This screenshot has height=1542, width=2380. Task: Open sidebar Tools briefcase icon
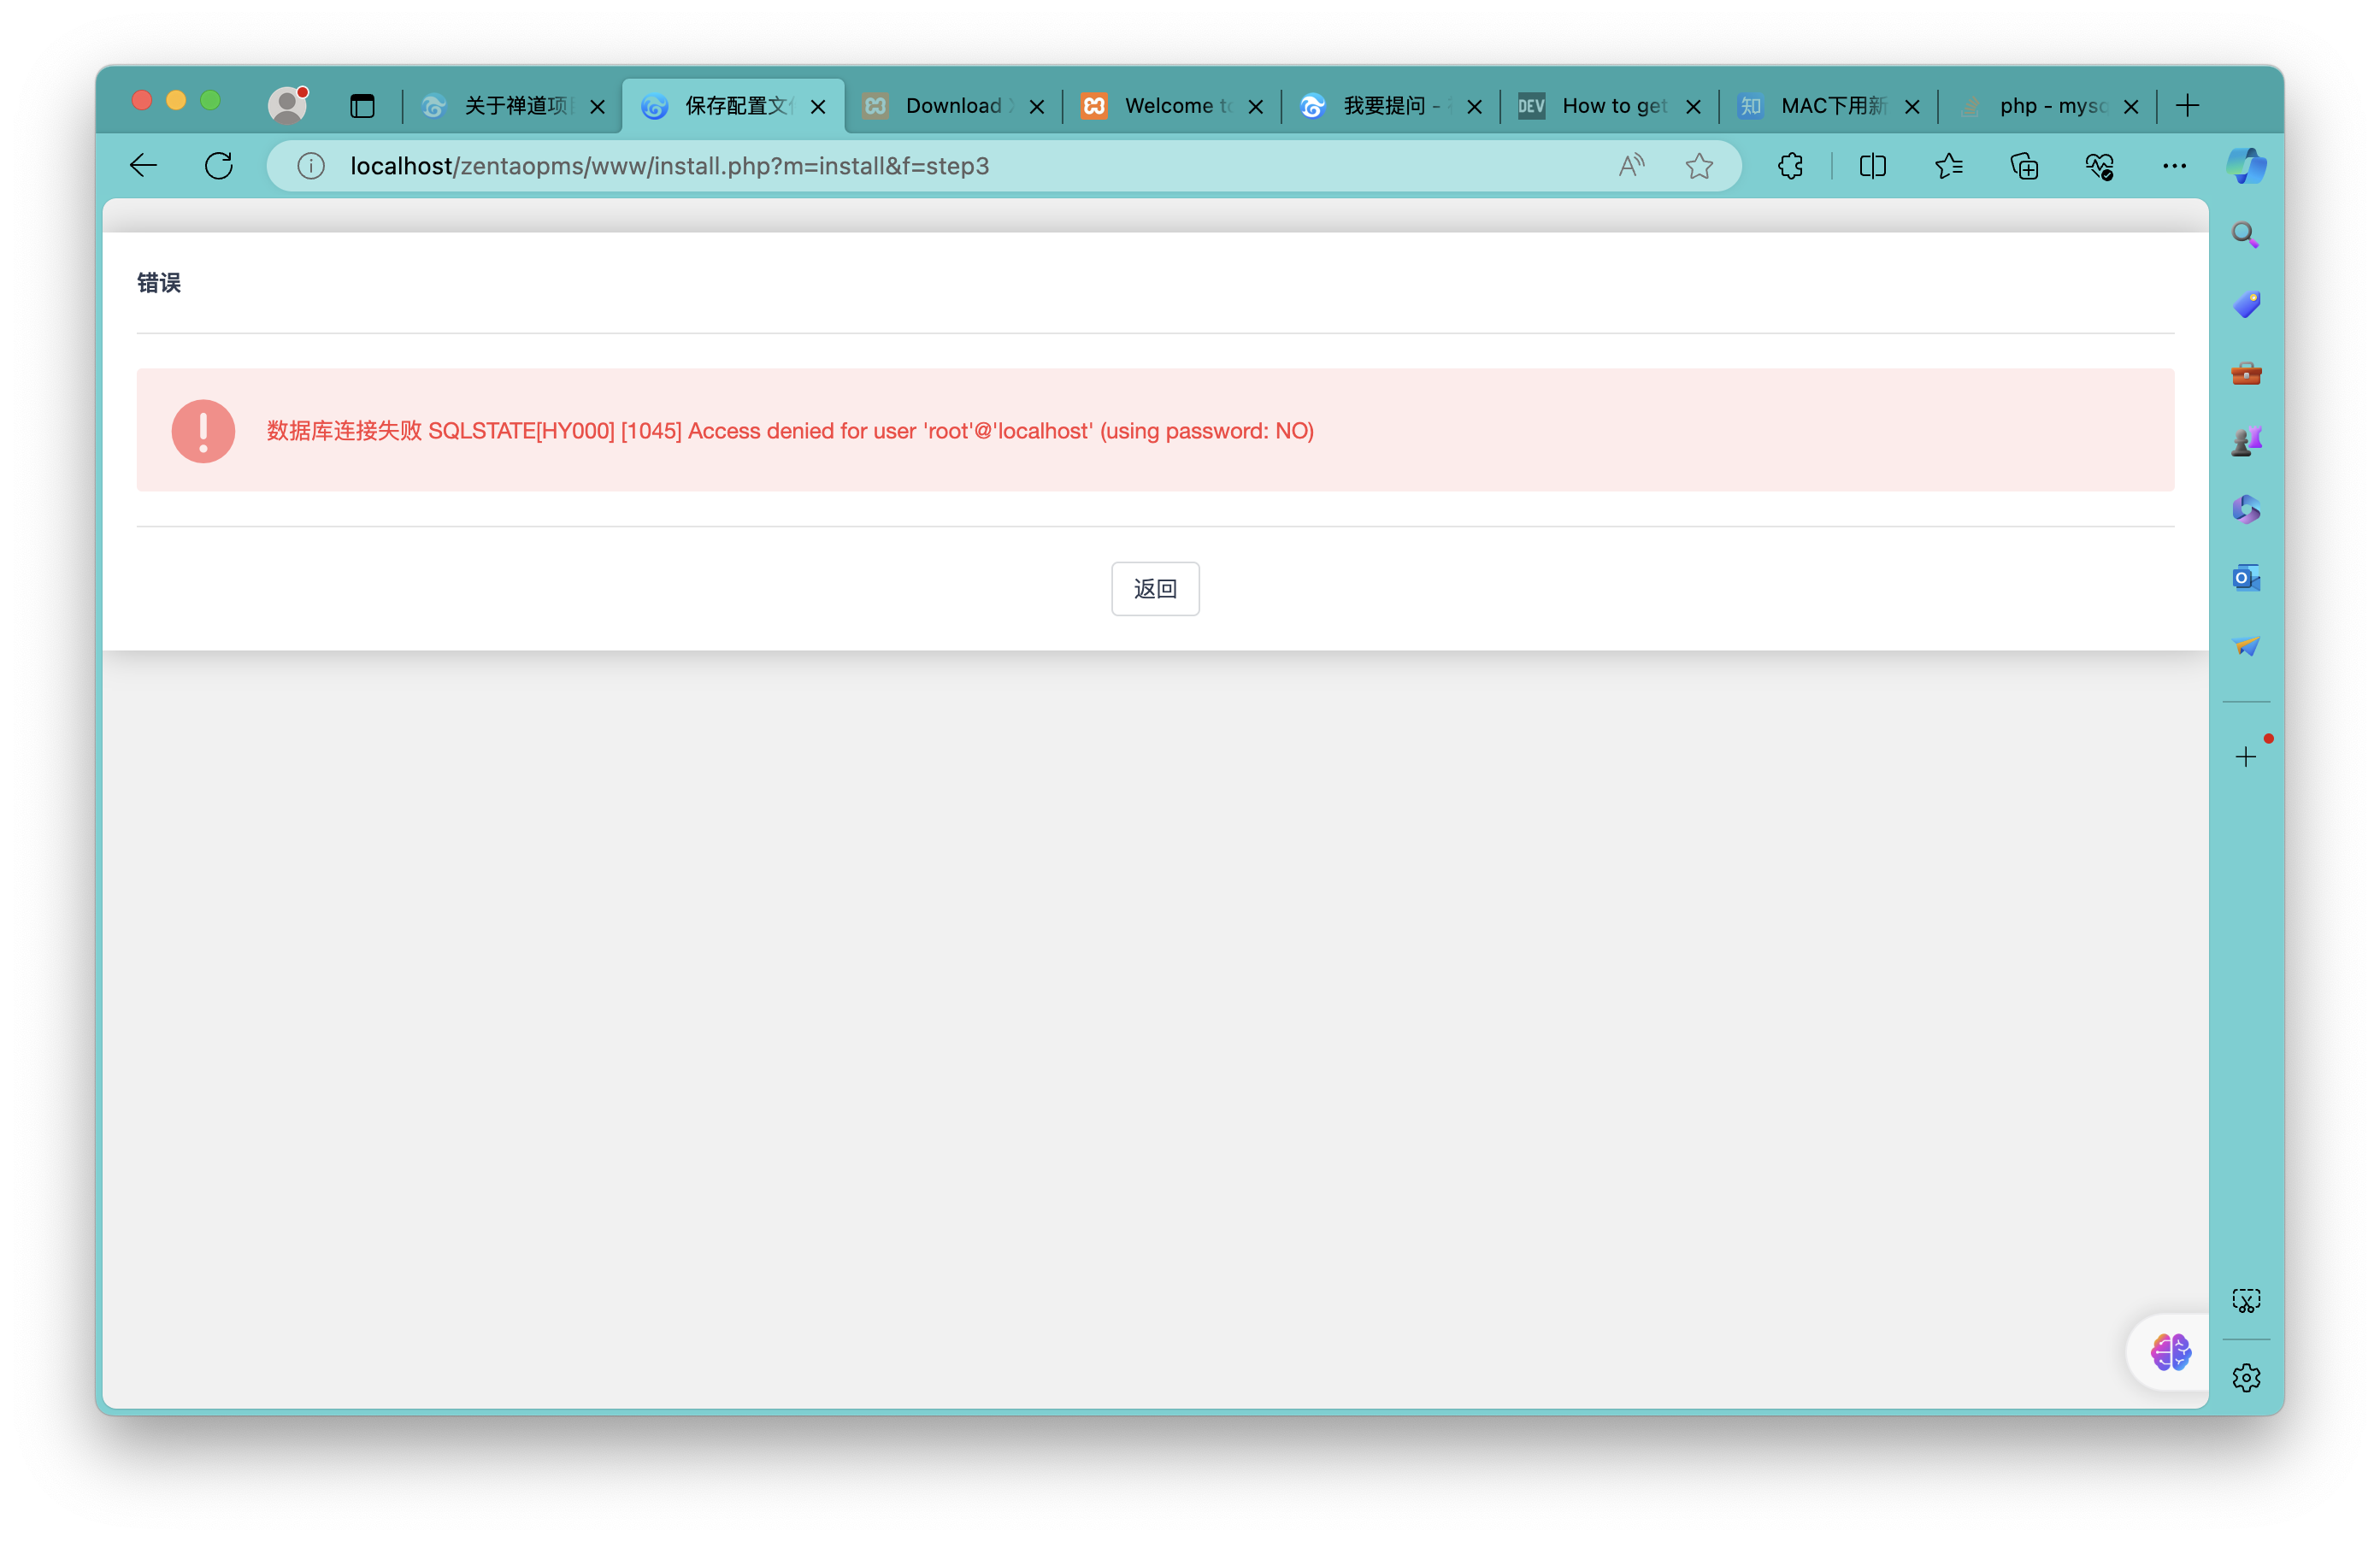[2245, 373]
